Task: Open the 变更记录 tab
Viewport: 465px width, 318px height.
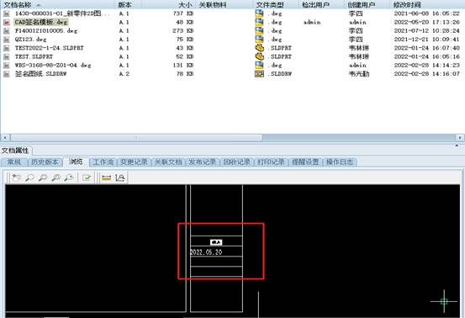Action: (134, 162)
